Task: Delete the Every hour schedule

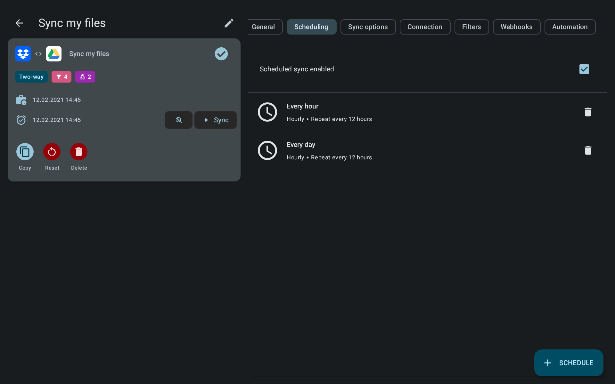Action: pos(588,112)
